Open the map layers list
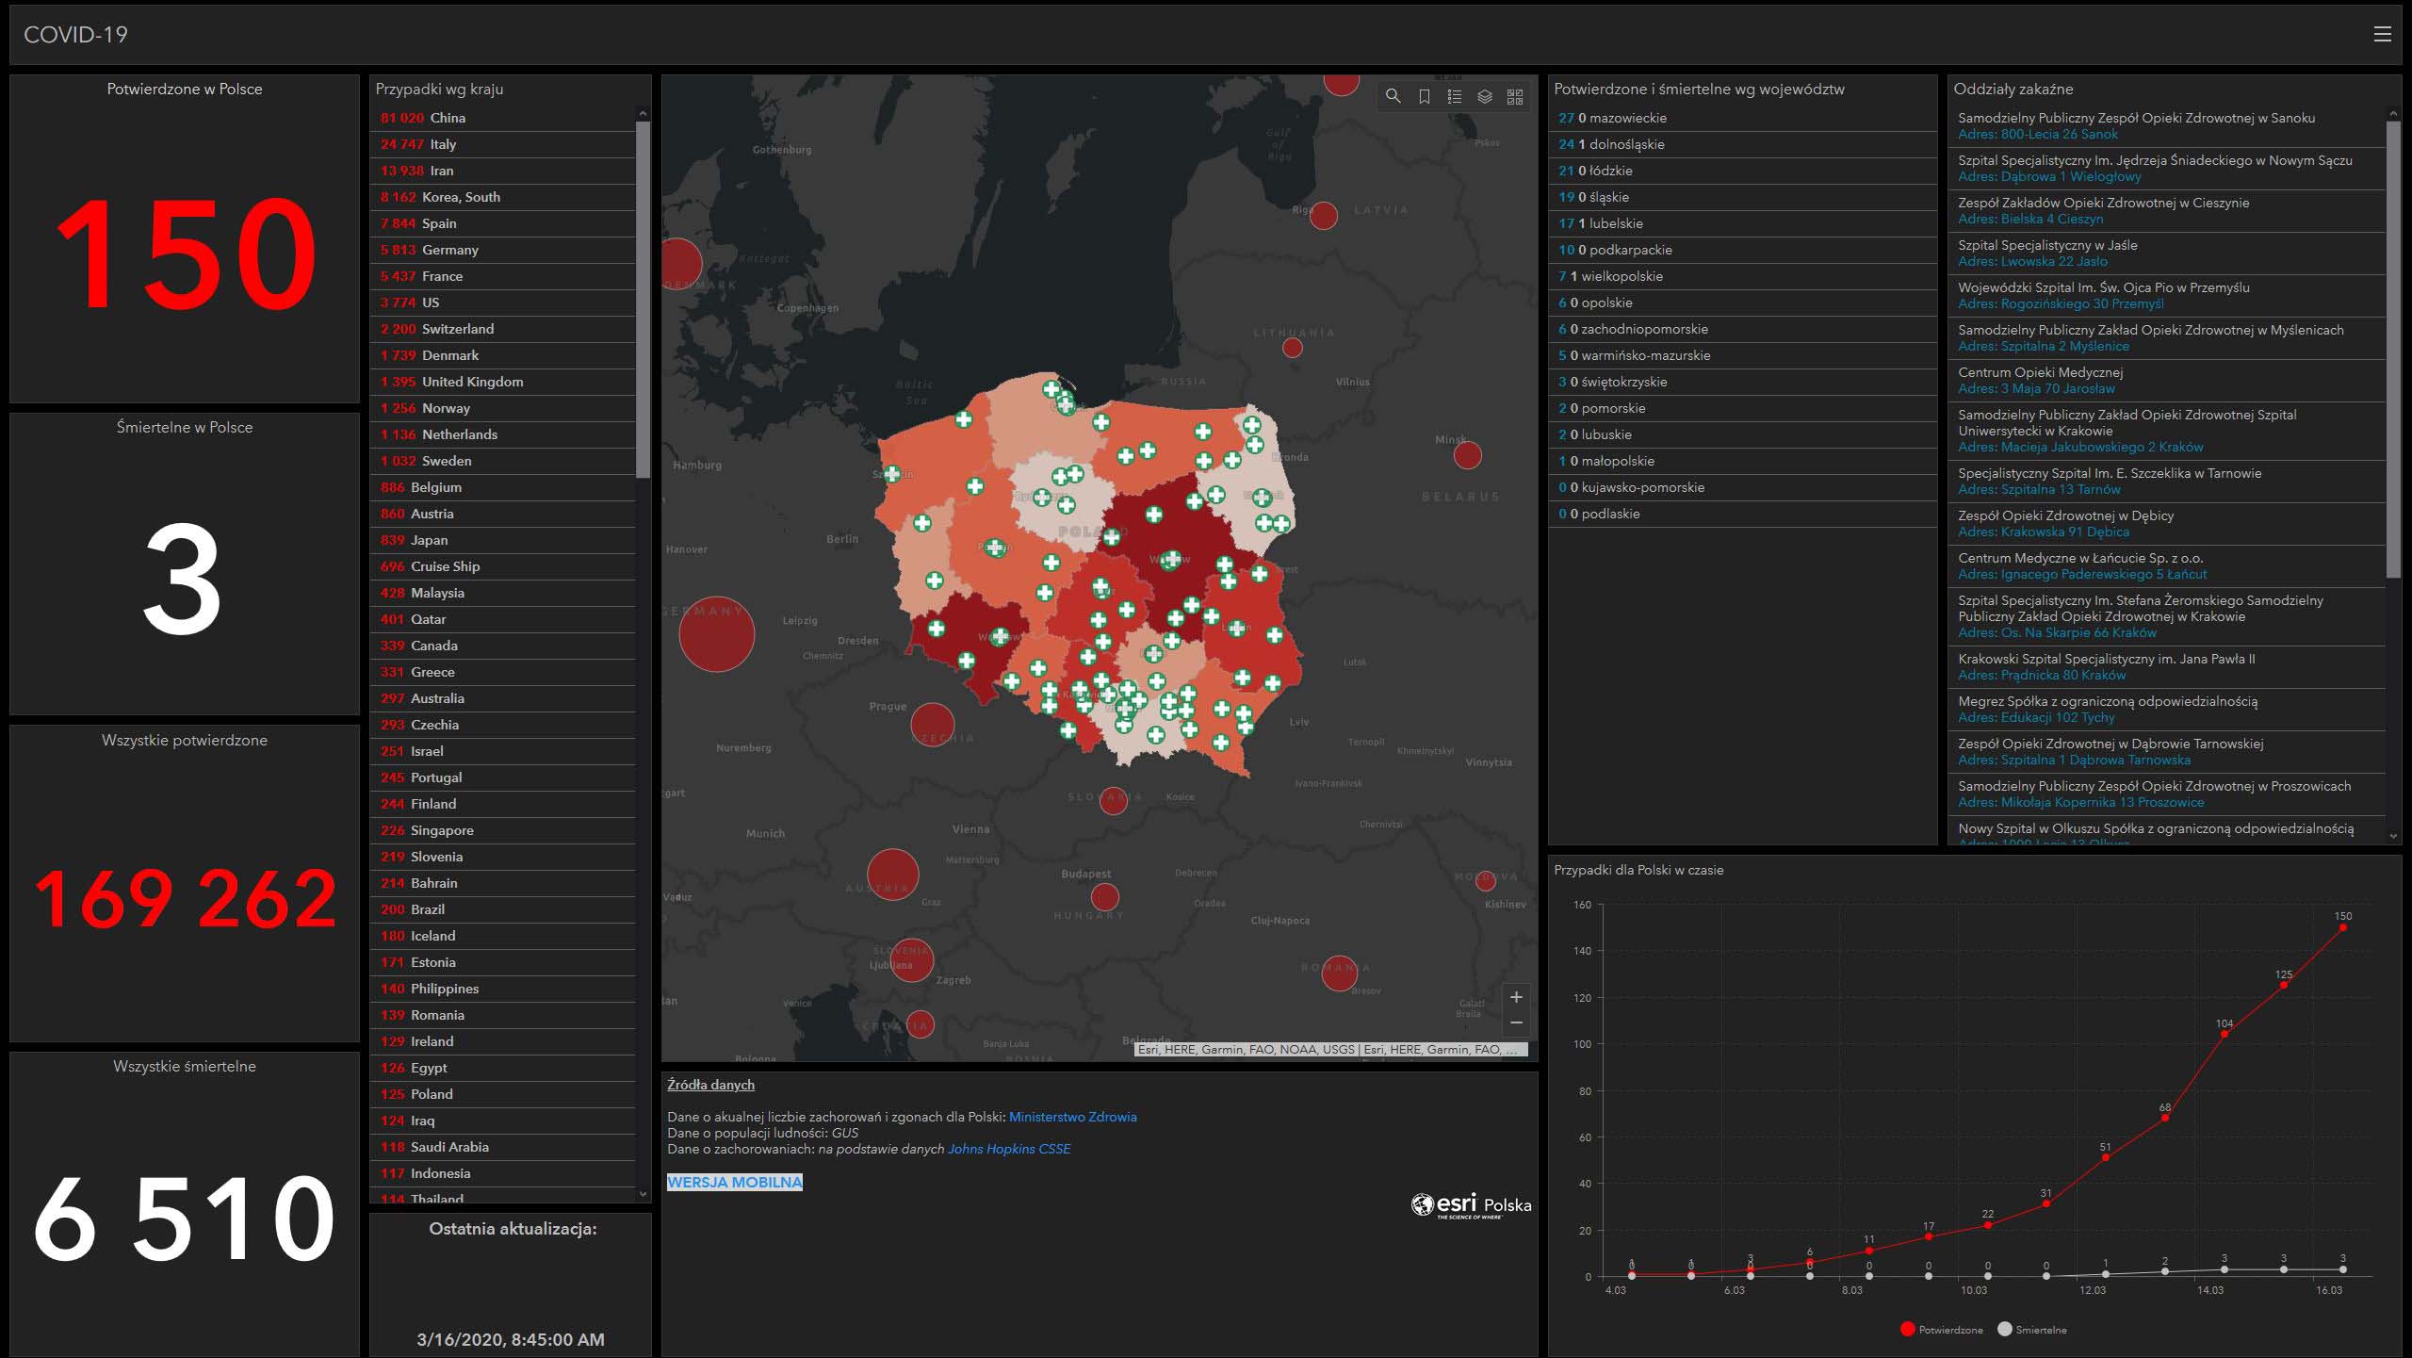The height and width of the screenshot is (1358, 2412). pos(1485,97)
